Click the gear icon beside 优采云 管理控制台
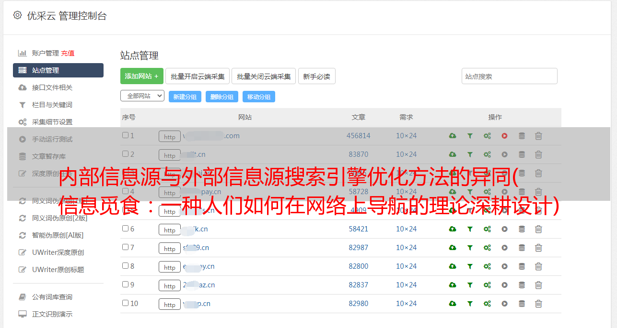The width and height of the screenshot is (617, 328). pos(17,15)
